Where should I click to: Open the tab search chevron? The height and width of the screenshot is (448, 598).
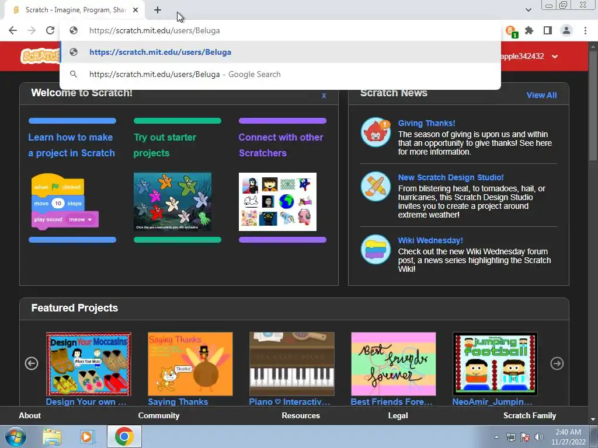528,10
